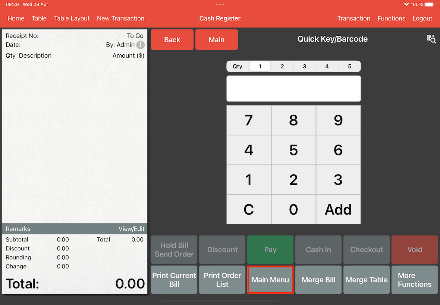
Task: Select quantity 1 segment
Action: (260, 66)
